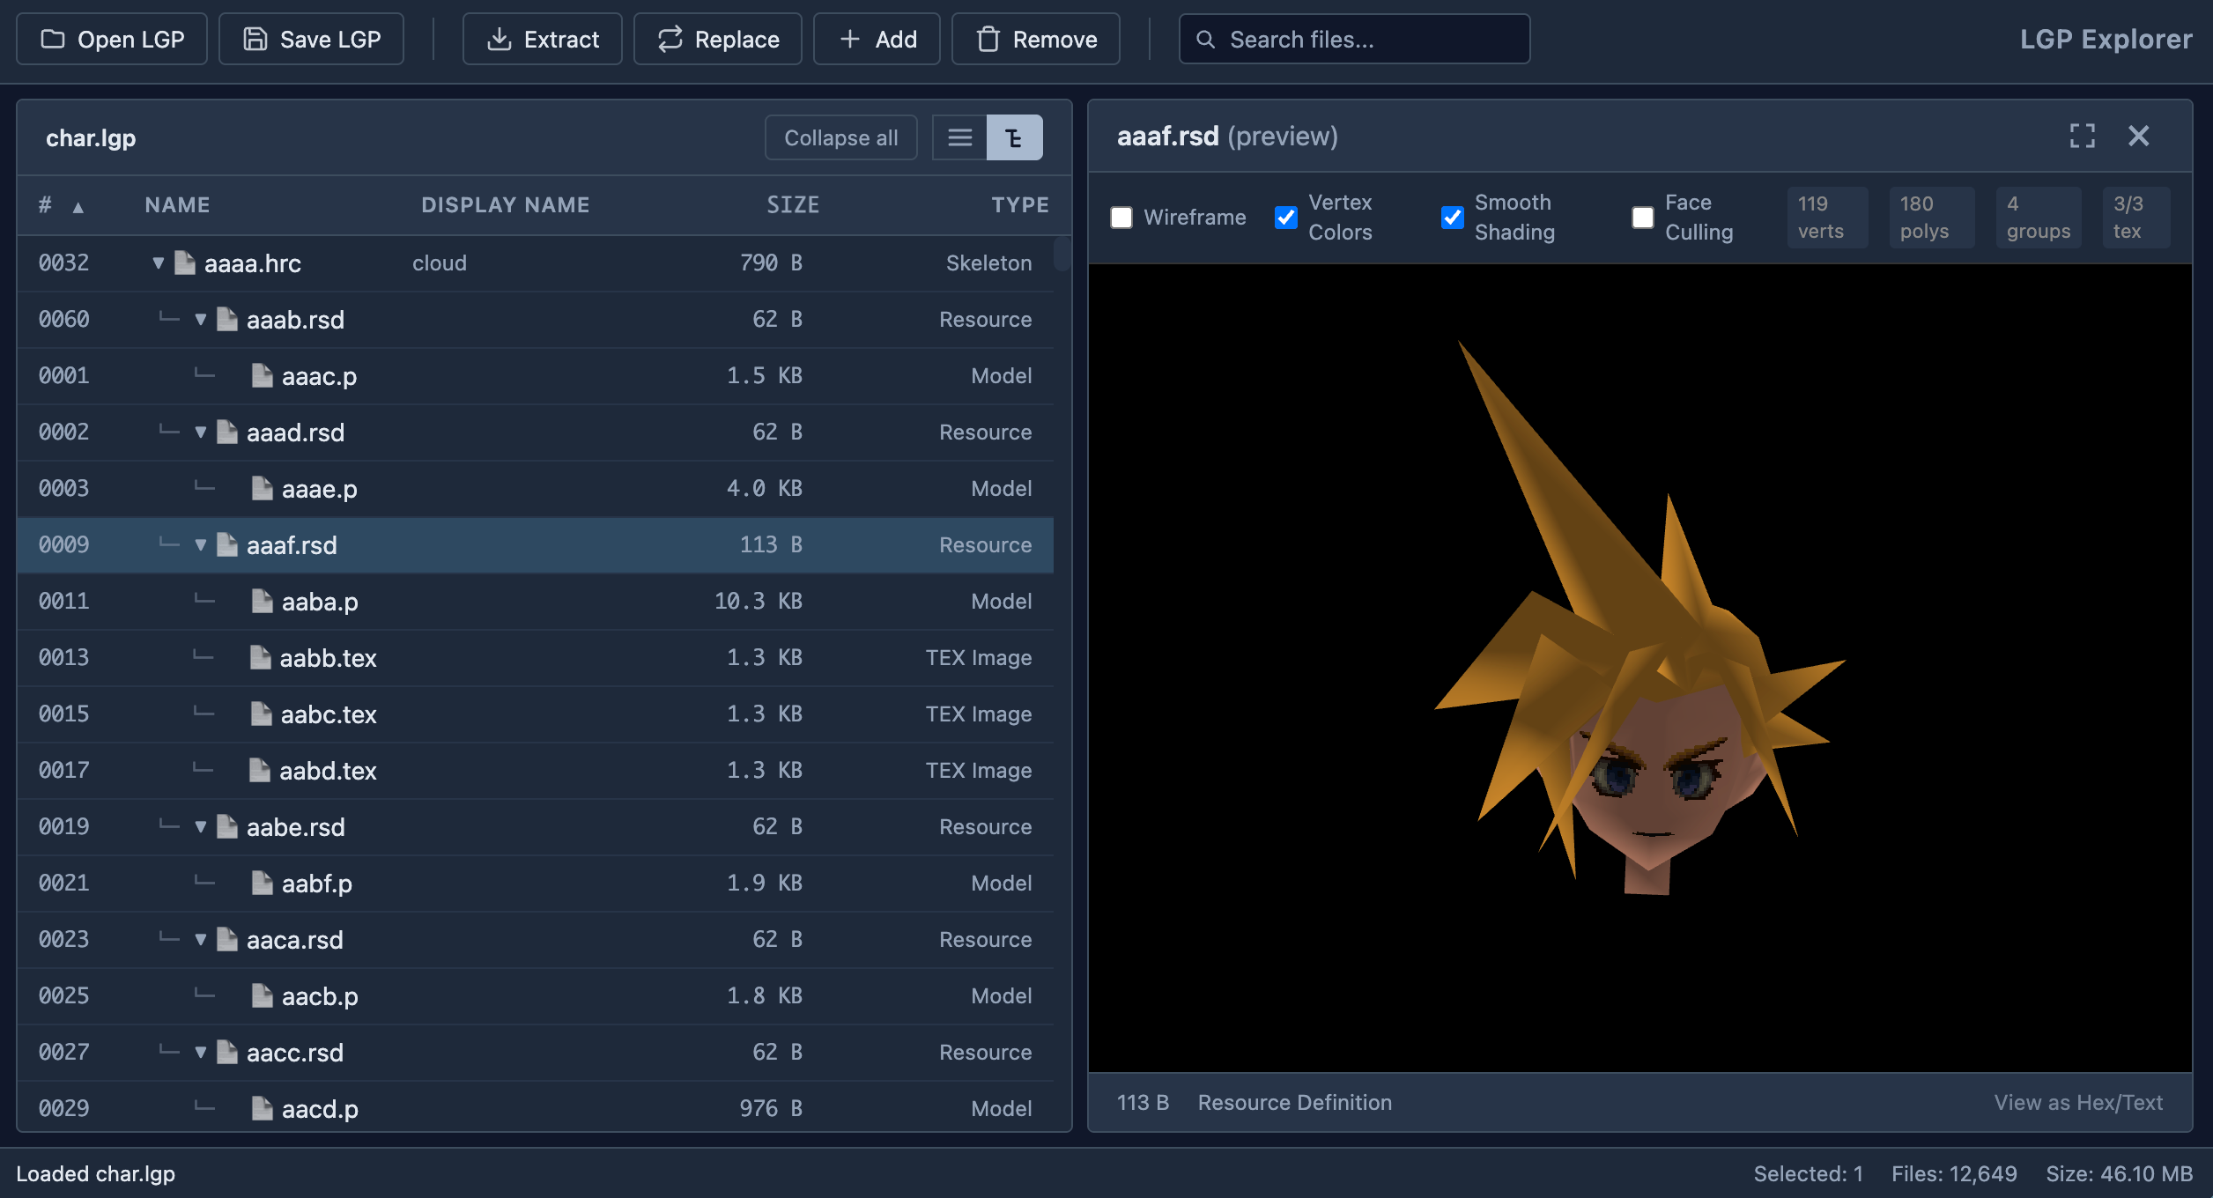2213x1198 pixels.
Task: Click the file icon of aaab.rsd
Action: point(227,319)
